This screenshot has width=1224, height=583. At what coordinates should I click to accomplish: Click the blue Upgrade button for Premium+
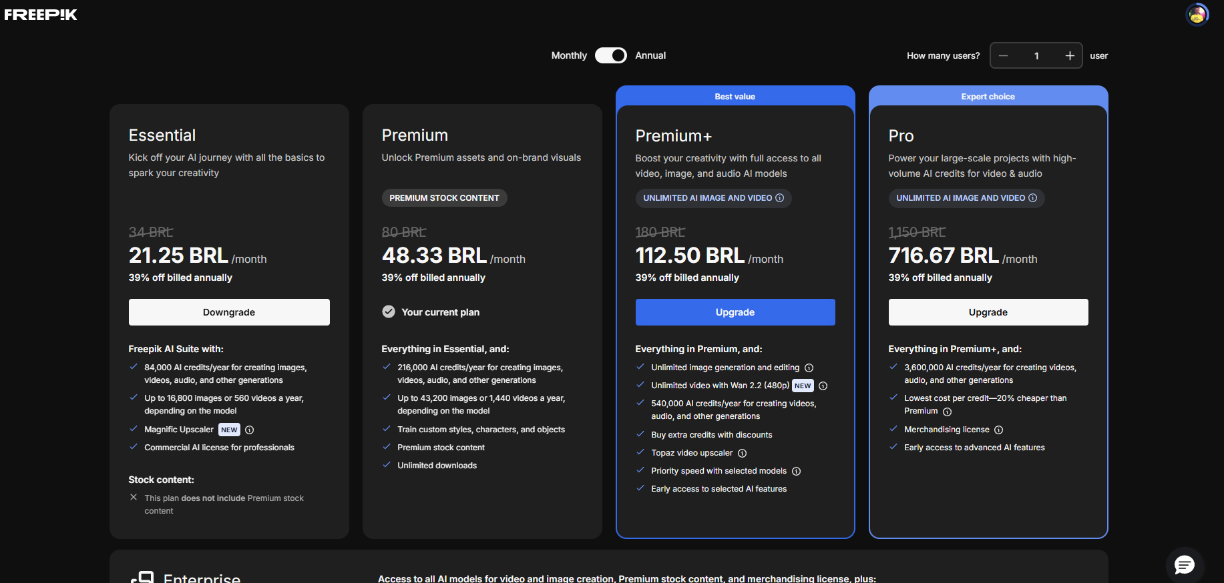735,312
